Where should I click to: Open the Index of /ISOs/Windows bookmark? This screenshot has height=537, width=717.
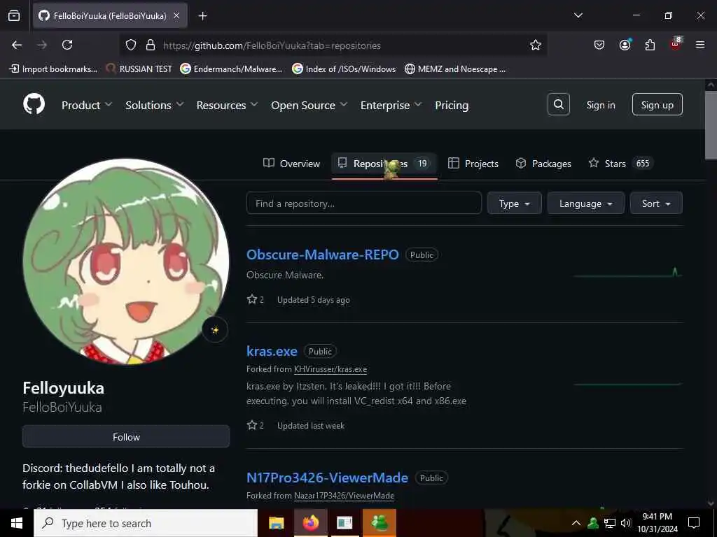[x=344, y=69]
